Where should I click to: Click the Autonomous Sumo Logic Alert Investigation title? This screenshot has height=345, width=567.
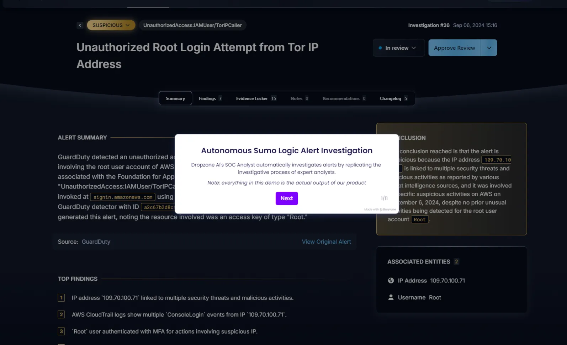pyautogui.click(x=287, y=150)
